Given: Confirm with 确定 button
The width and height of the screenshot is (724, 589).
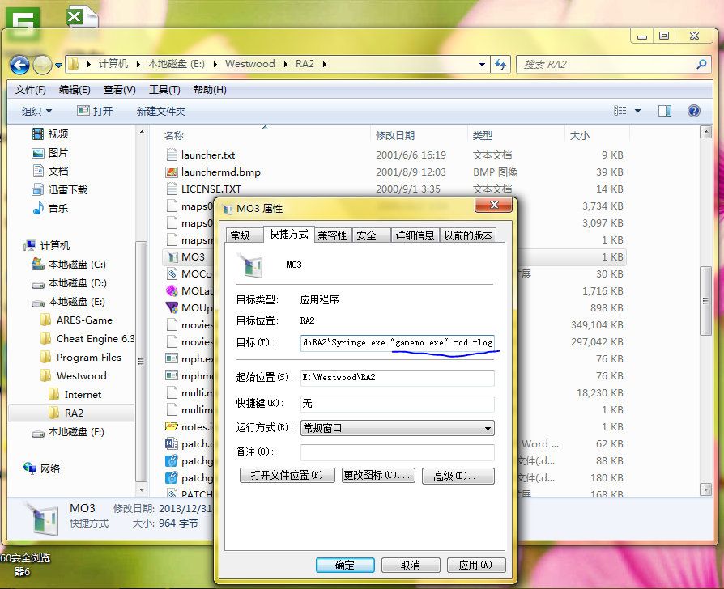Looking at the screenshot, I should 345,565.
